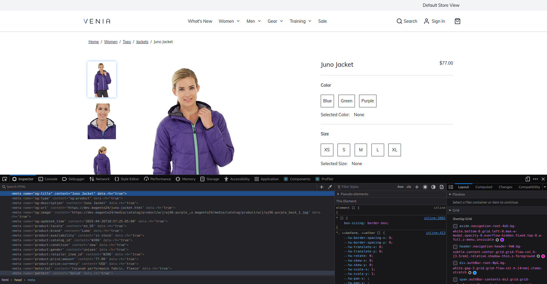
Task: Enable grid overlay for div.authBar-root
Action: (x=455, y=263)
